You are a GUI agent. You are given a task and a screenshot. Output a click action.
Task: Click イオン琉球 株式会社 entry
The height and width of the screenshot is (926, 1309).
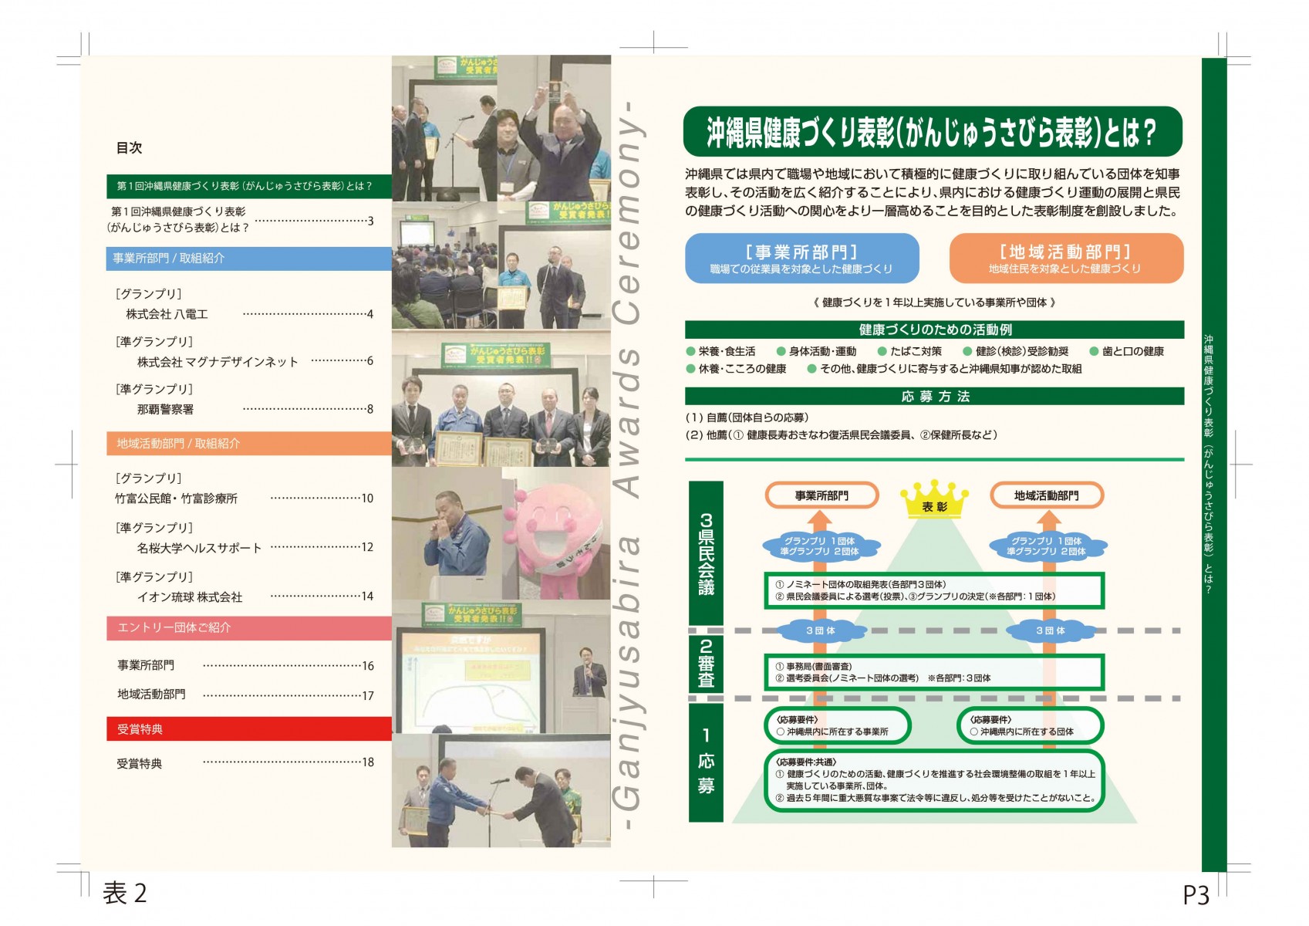(255, 596)
